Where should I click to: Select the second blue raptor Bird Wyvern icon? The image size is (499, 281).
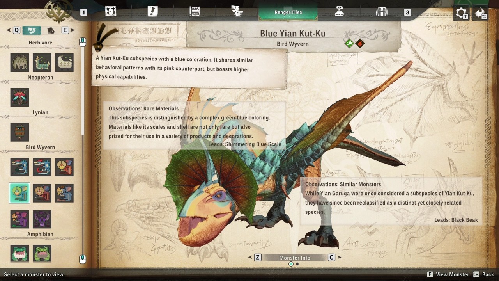pyautogui.click(x=42, y=167)
